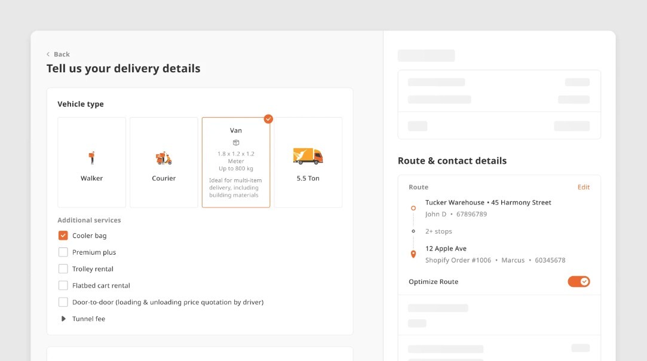The image size is (647, 361).
Task: Tick the Flatbed cart rental checkbox
Action: click(x=63, y=286)
